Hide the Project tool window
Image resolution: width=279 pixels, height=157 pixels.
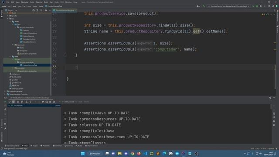(x=50, y=10)
